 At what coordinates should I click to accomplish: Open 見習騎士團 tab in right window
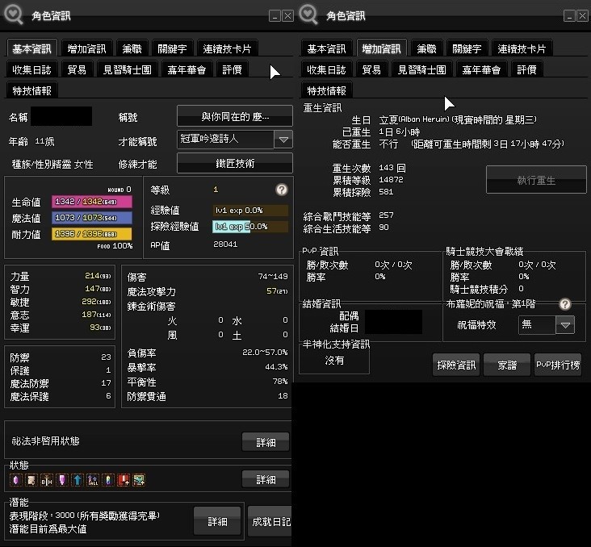pos(422,69)
